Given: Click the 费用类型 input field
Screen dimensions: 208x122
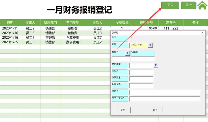Looking at the screenshot, I should pyautogui.click(x=141, y=65).
